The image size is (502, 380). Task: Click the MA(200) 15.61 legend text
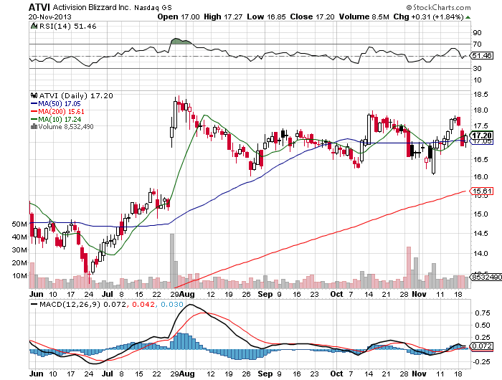coord(61,111)
